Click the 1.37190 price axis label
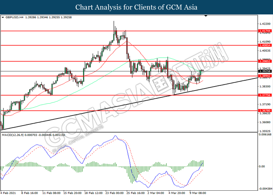 tap(265, 104)
